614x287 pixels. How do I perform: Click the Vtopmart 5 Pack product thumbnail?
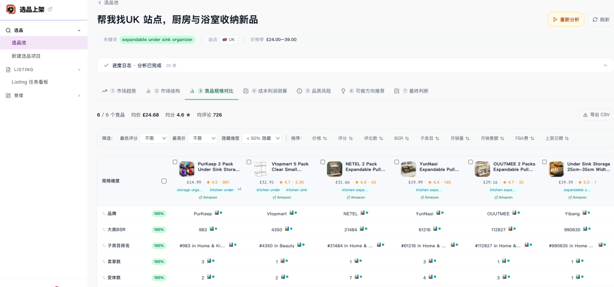[x=261, y=169]
